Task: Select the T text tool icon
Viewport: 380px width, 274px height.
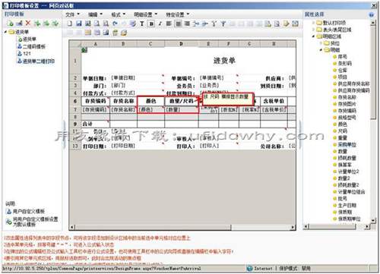Action: pyautogui.click(x=142, y=24)
